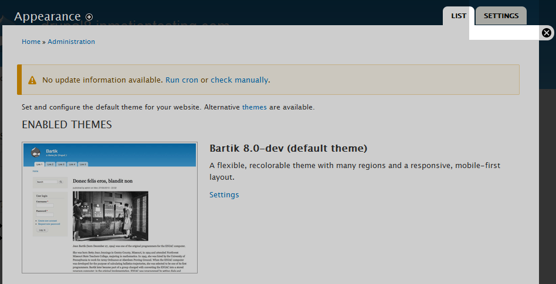Click the plus shortcut icon beside Appearance
This screenshot has height=284, width=556.
(x=89, y=16)
